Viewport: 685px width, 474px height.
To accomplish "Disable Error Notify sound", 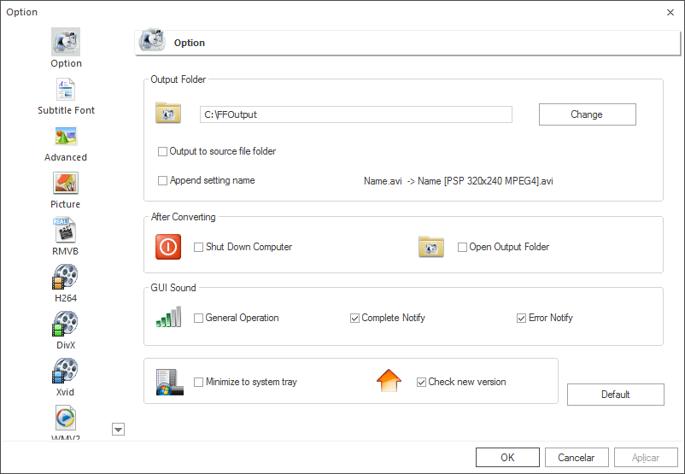I will coord(521,318).
